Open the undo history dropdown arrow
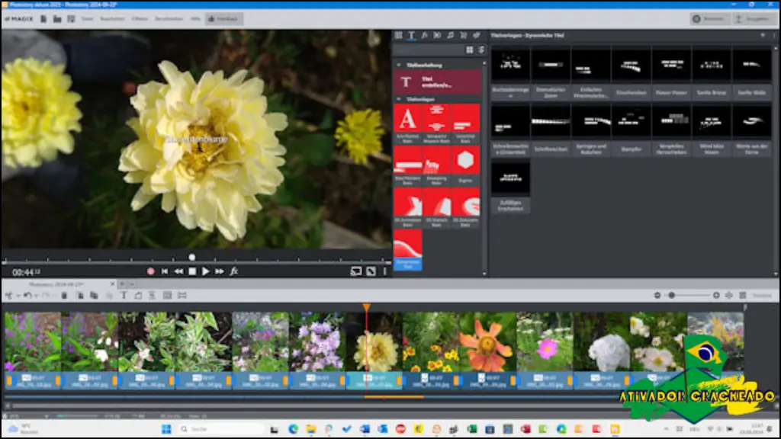Screen dimensions: 781x439 tap(36, 296)
